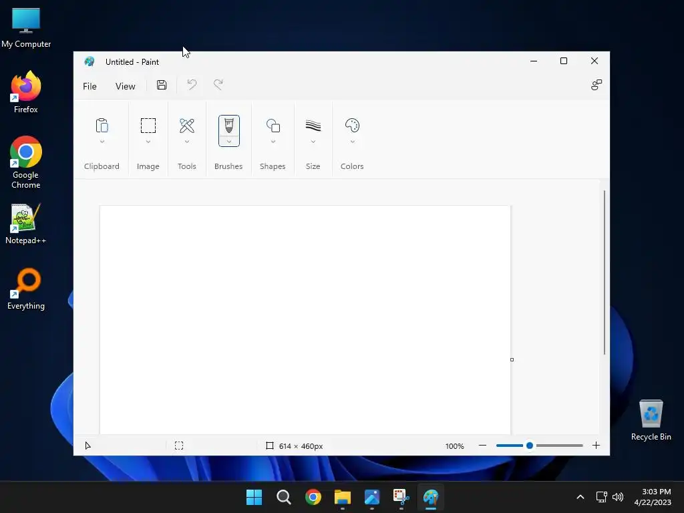Show hidden icons in system tray
Image resolution: width=684 pixels, height=513 pixels.
click(x=580, y=497)
